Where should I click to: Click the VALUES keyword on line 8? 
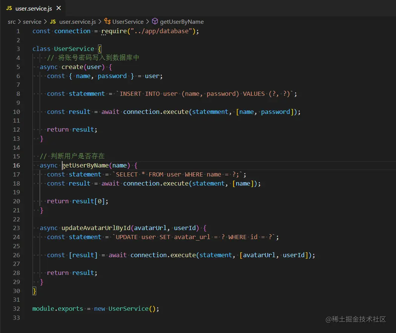254,94
